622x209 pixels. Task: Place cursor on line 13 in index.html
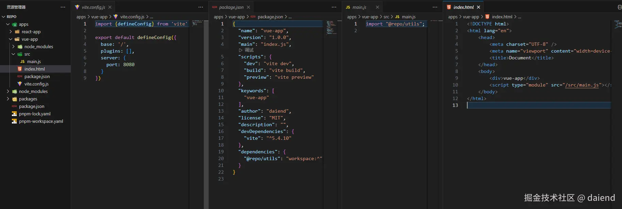coord(539,105)
